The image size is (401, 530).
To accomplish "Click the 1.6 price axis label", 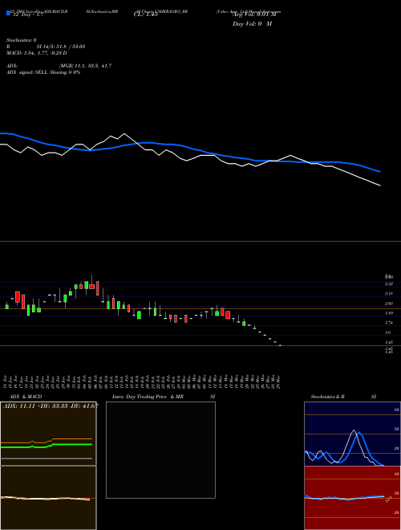I will coord(388,332).
